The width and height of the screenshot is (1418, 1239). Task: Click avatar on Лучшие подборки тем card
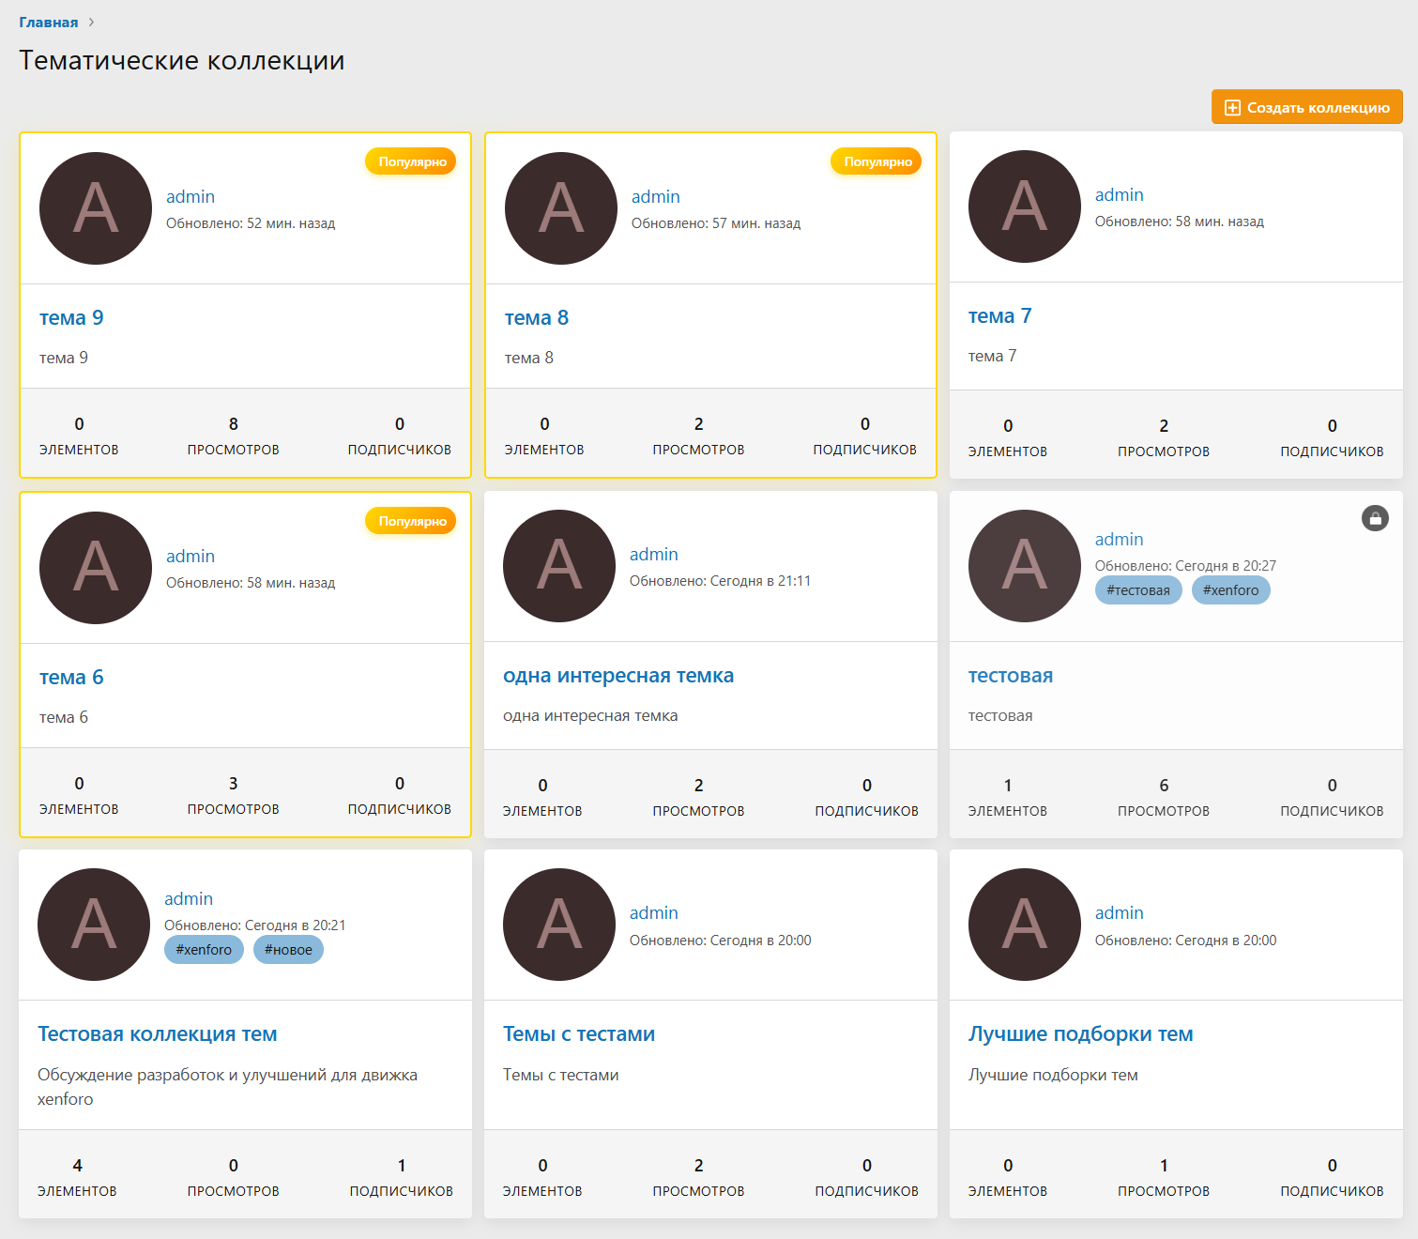tap(1025, 925)
